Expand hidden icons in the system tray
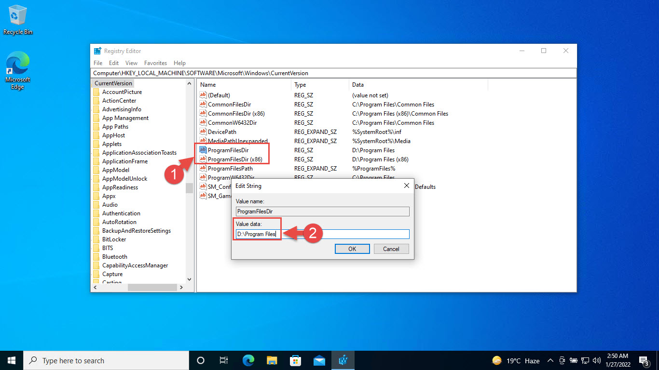 [x=550, y=360]
